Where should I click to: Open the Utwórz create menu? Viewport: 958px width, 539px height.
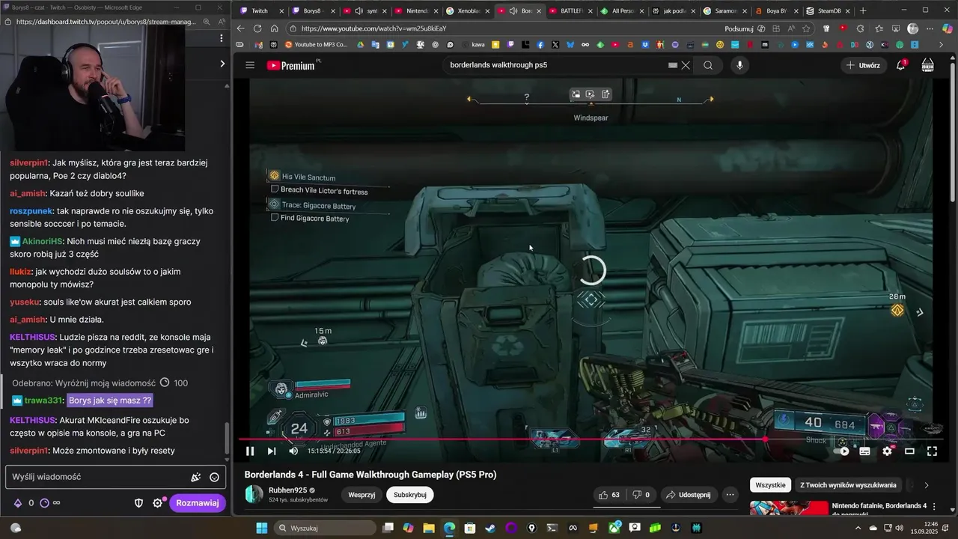tap(863, 65)
